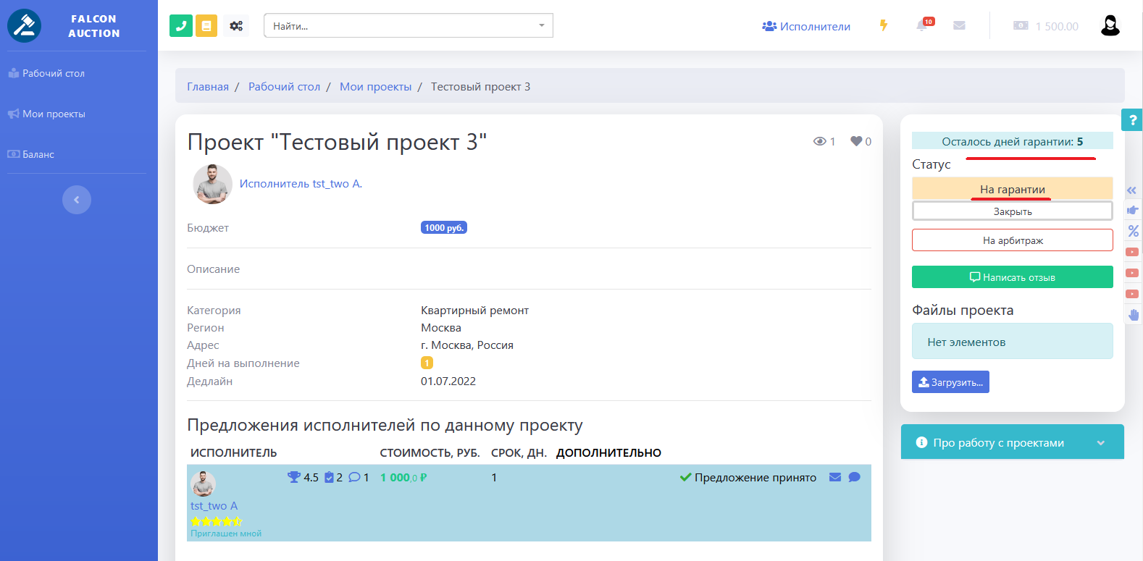Collapse right side panel with double chevron
This screenshot has height=561, width=1143.
pyautogui.click(x=1131, y=190)
